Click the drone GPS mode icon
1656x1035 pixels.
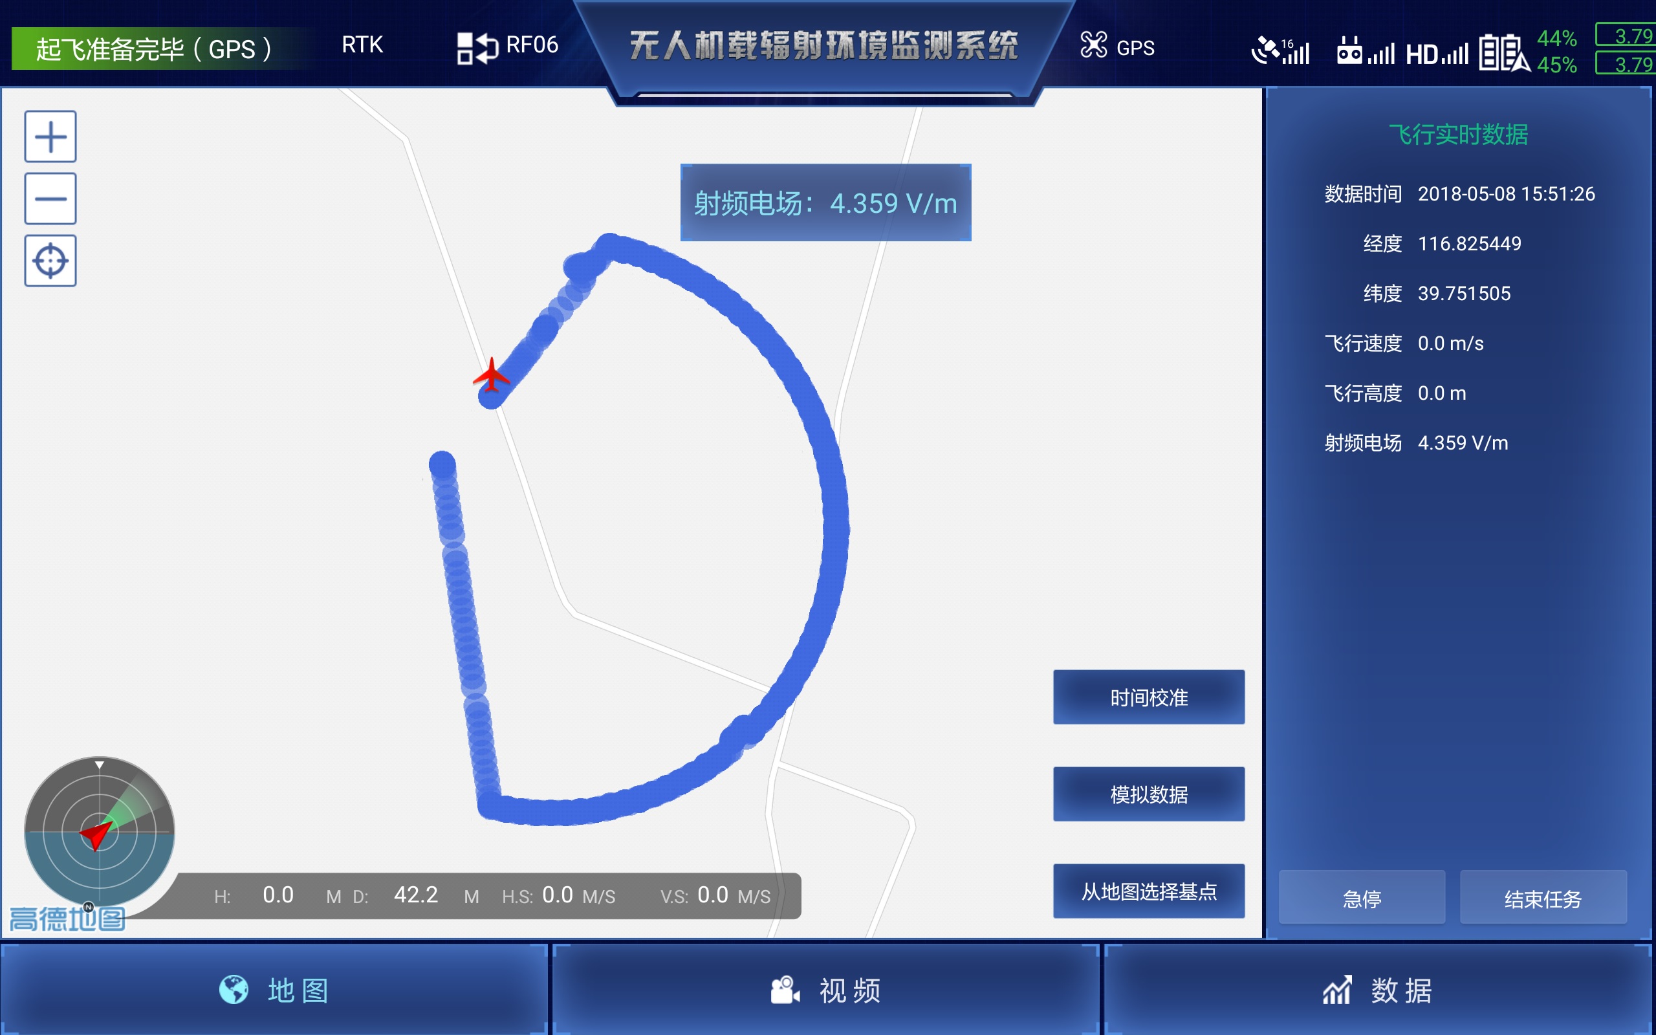click(x=1093, y=46)
